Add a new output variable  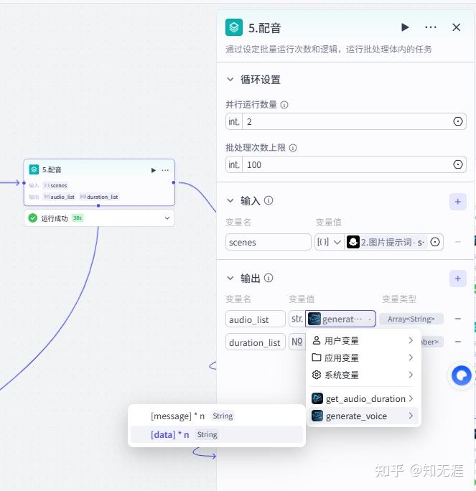(458, 279)
